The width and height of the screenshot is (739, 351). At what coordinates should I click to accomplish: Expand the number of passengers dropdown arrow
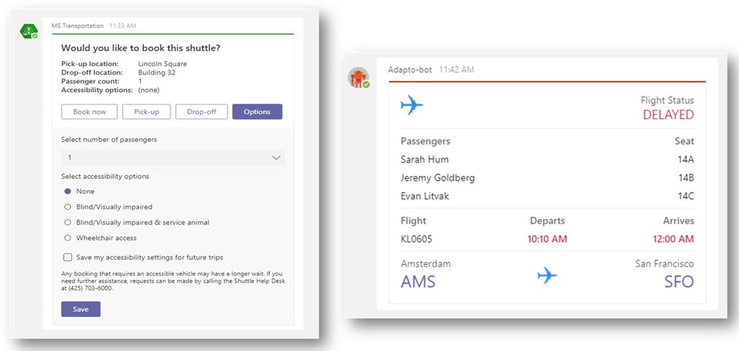tap(276, 158)
